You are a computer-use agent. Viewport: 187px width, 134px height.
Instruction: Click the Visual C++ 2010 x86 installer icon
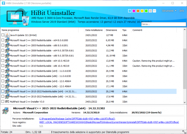click(7, 66)
